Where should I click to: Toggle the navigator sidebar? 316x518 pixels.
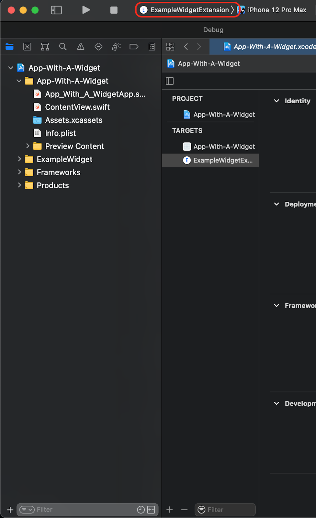pyautogui.click(x=56, y=10)
